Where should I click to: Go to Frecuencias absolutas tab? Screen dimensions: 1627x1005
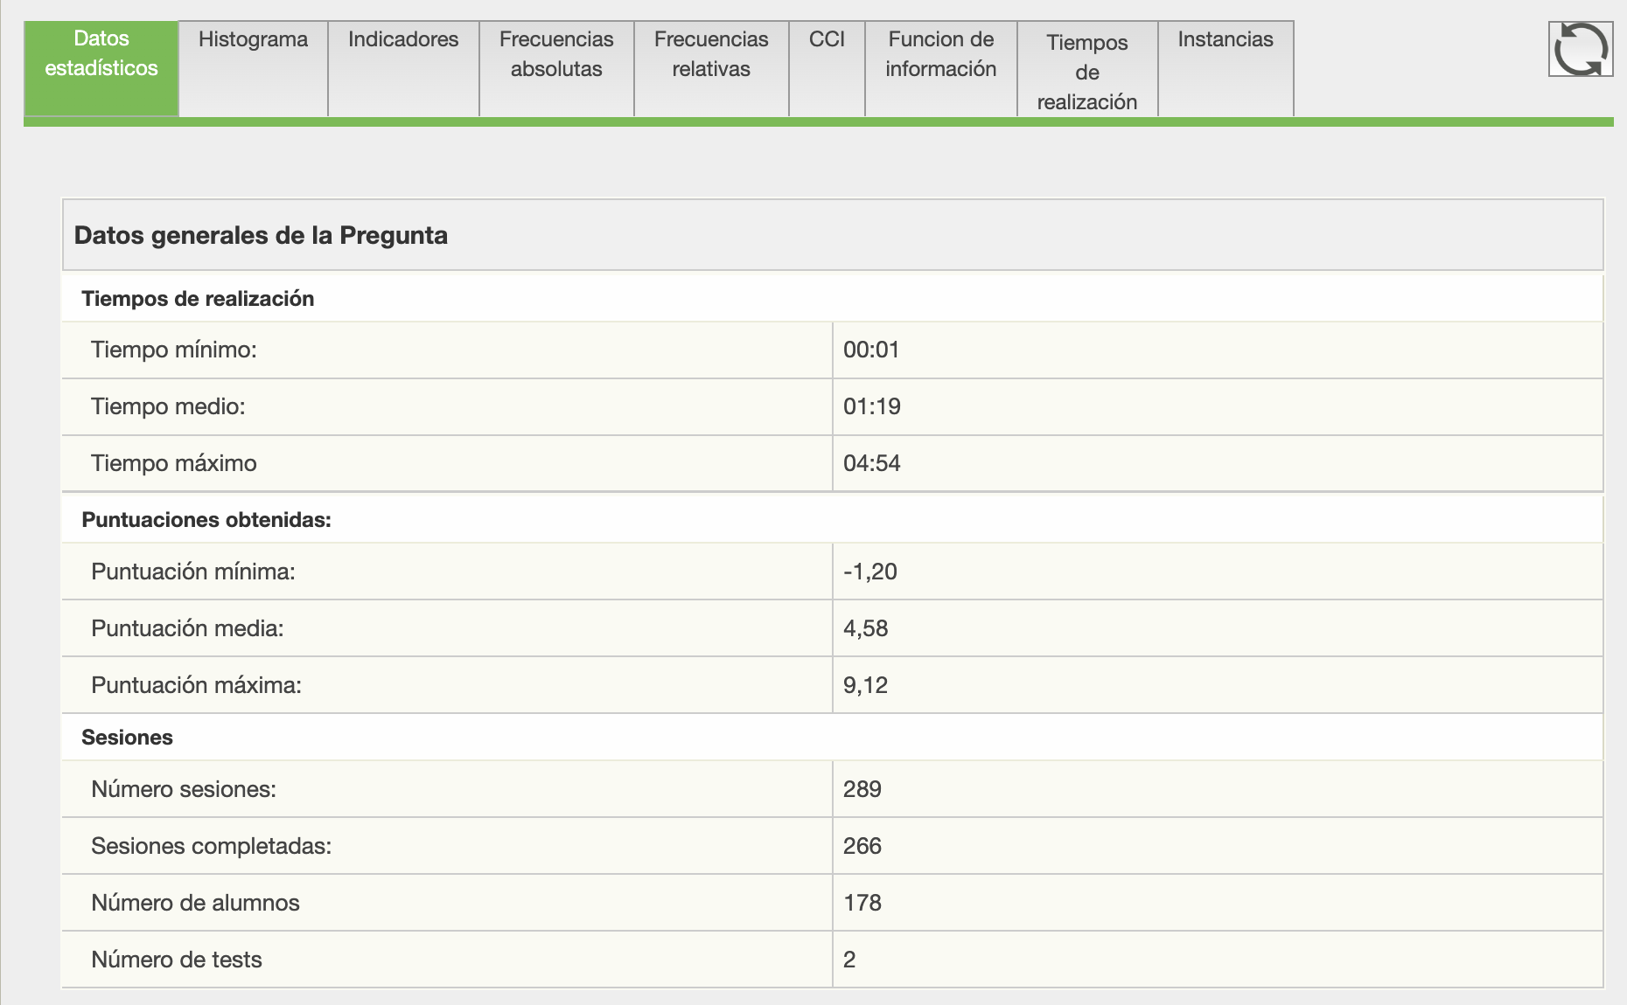tap(556, 54)
